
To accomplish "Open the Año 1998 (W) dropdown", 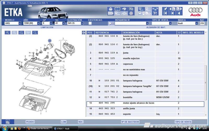I will 38,23.
